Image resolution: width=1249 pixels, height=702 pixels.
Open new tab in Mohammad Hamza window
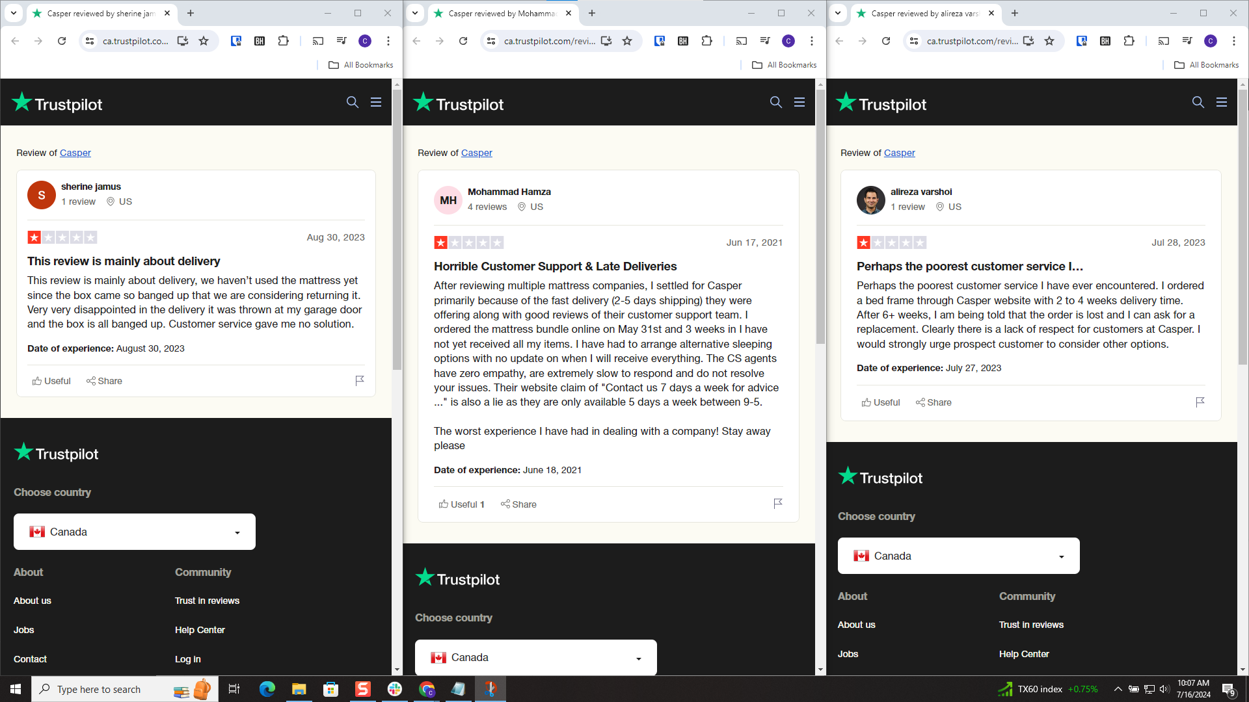point(592,13)
